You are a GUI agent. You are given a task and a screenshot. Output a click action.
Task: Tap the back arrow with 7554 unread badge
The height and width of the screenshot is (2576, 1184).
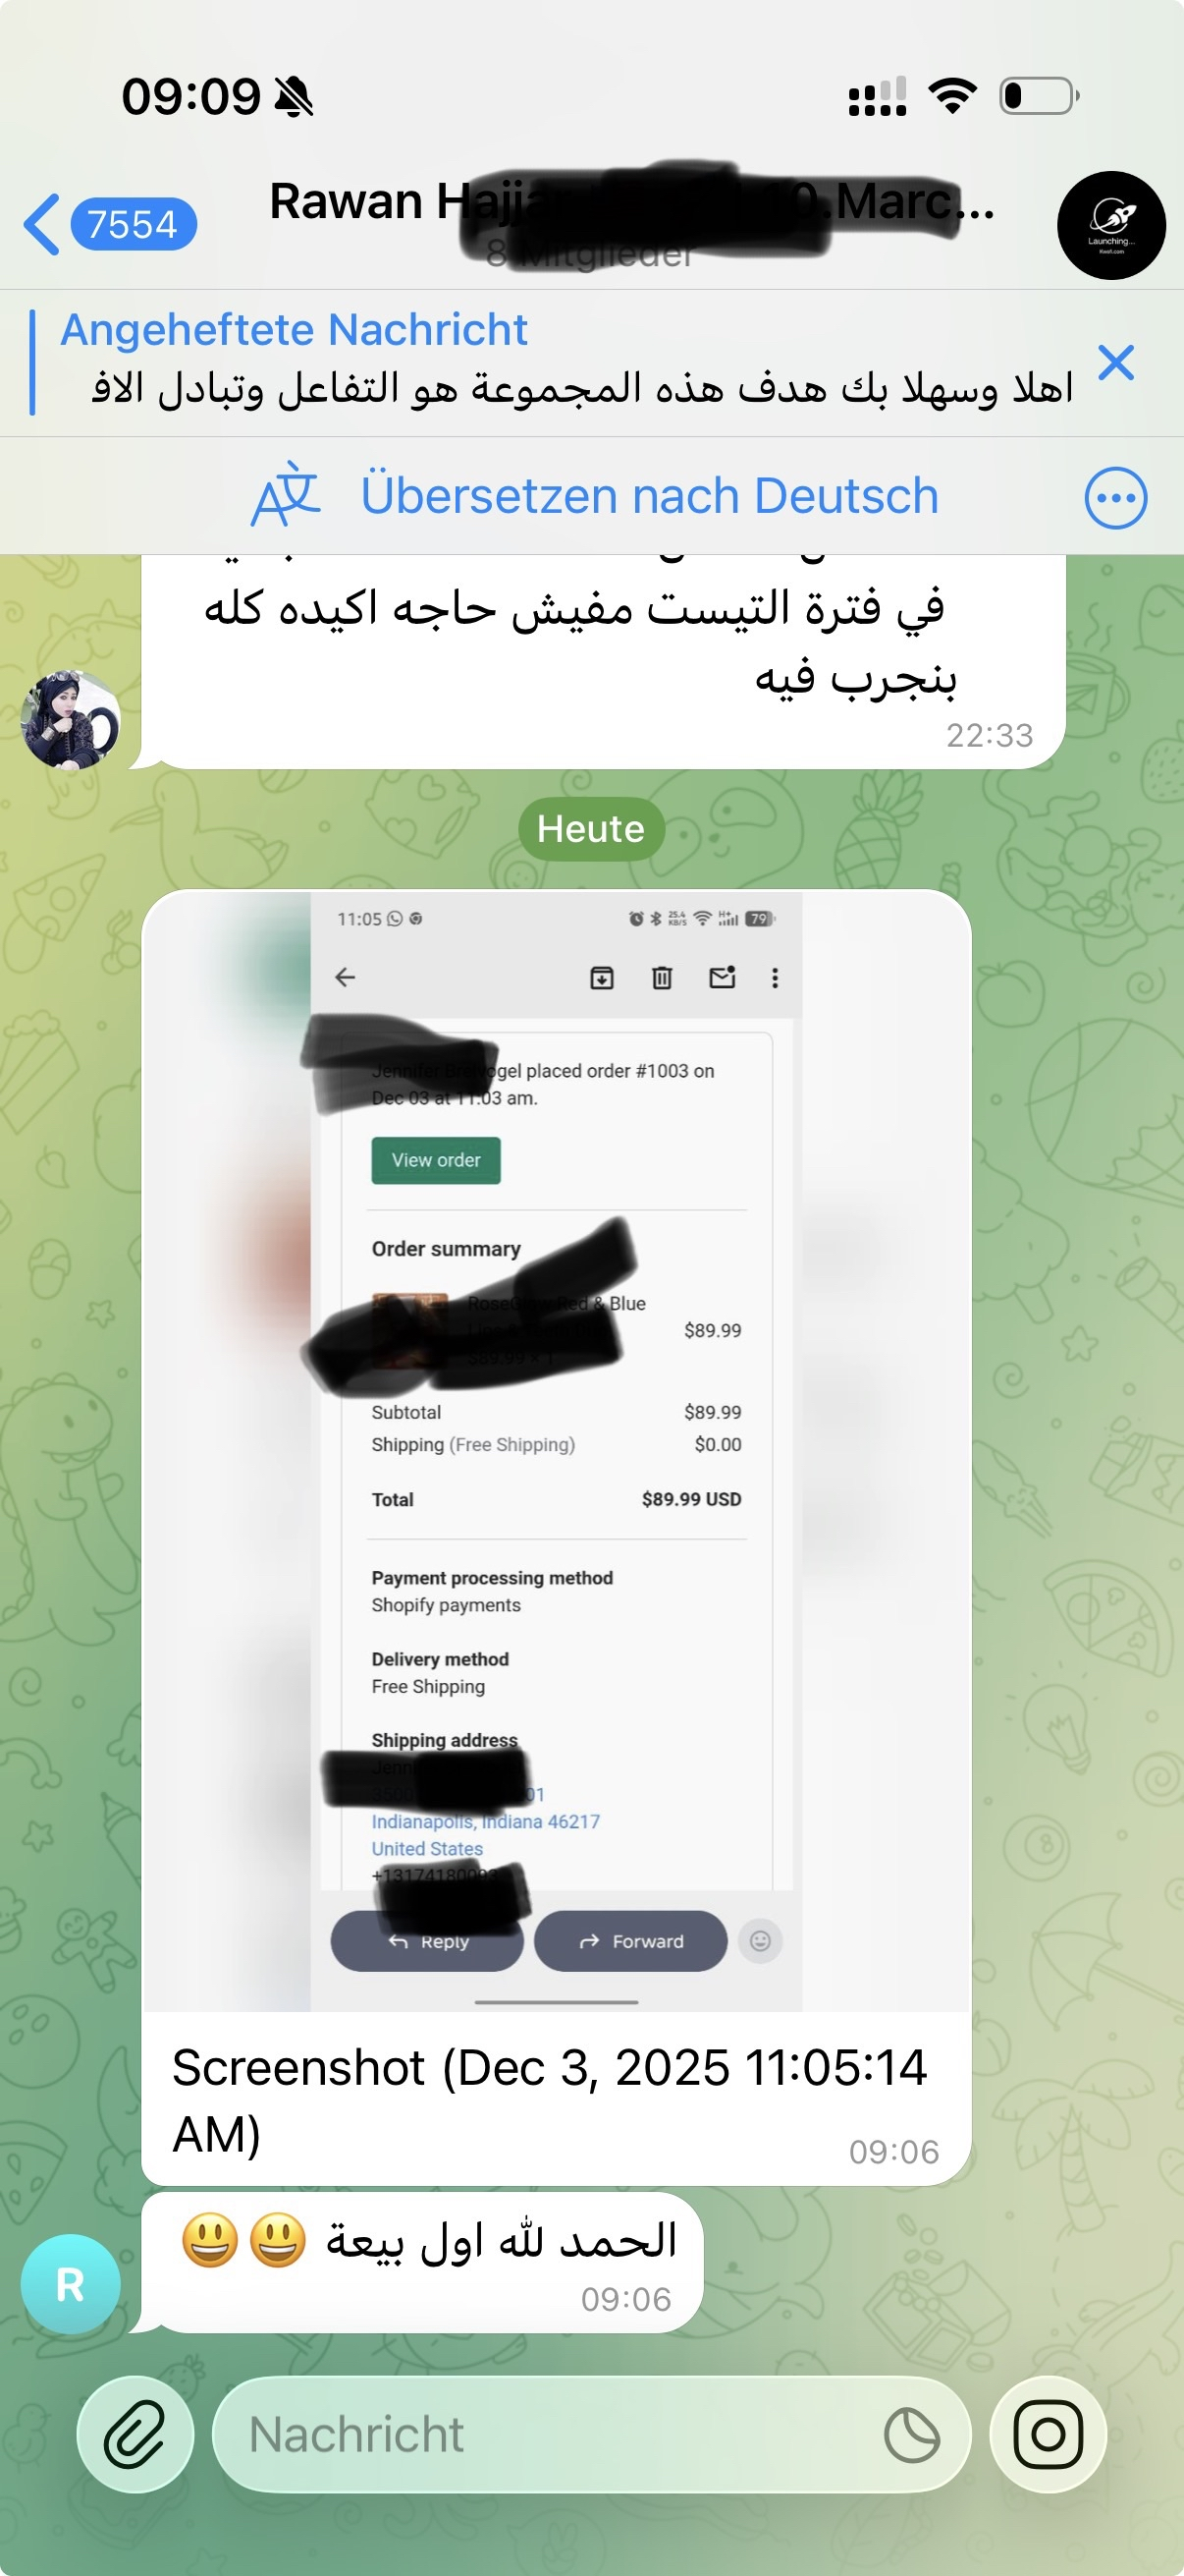pos(110,224)
